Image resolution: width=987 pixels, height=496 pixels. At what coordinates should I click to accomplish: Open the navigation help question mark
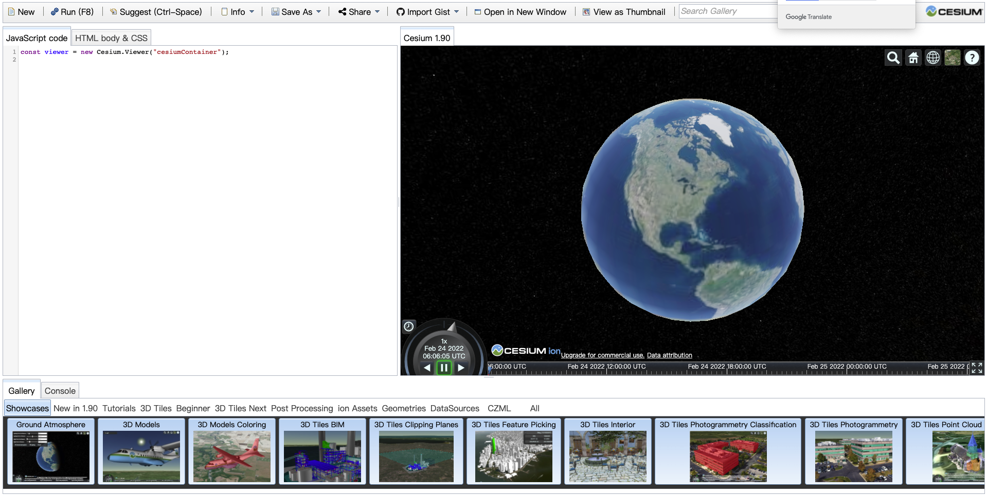pos(972,58)
